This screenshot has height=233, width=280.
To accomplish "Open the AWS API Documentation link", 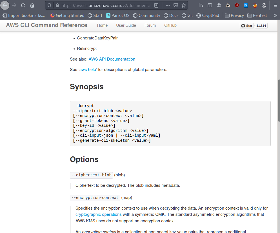I will (112, 59).
